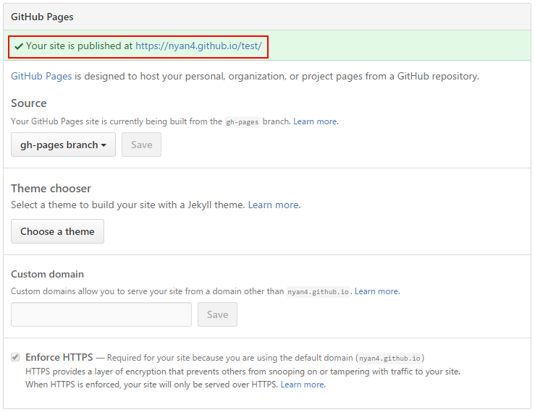This screenshot has width=535, height=412.
Task: Toggle the Enforce HTTPS checkbox
Action: coord(15,357)
